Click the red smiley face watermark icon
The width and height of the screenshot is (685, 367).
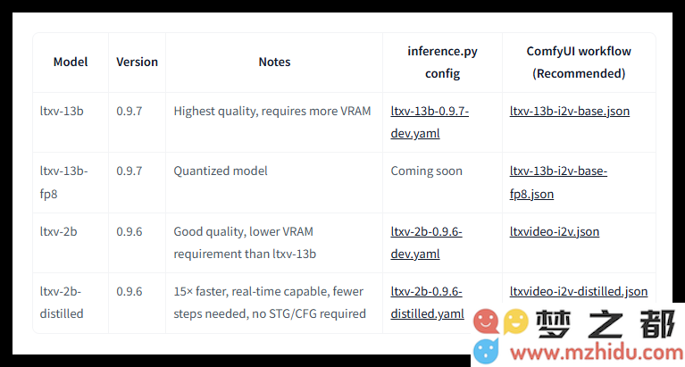tap(486, 322)
